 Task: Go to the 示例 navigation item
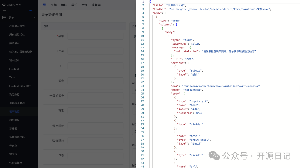84,5
